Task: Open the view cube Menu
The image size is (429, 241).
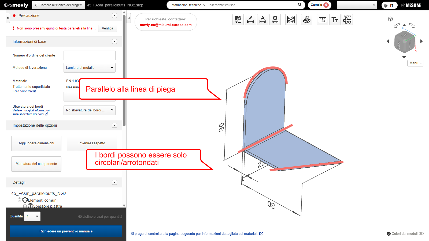Action: tap(415, 63)
